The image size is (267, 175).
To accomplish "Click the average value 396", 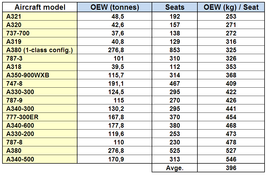I will [x=231, y=168].
